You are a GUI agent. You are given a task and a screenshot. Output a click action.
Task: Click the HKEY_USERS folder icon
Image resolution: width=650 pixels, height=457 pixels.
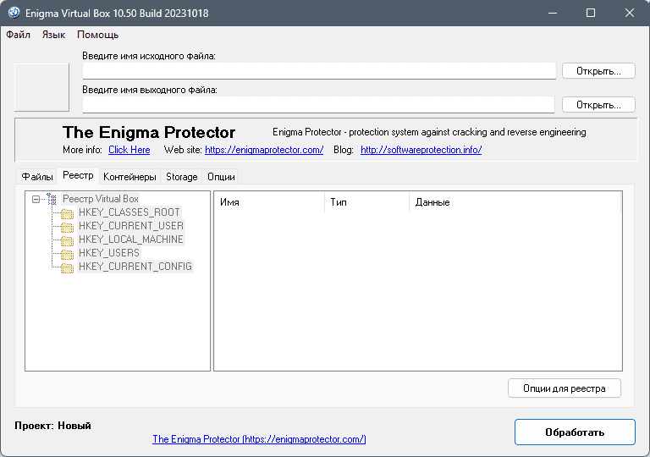67,254
